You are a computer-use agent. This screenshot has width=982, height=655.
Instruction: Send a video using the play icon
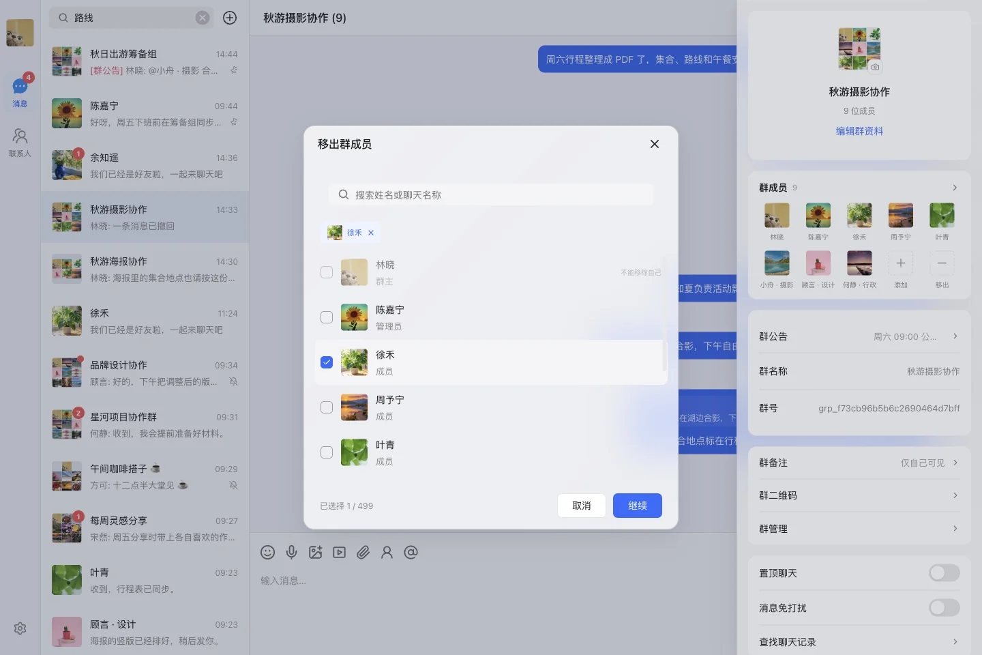point(339,553)
